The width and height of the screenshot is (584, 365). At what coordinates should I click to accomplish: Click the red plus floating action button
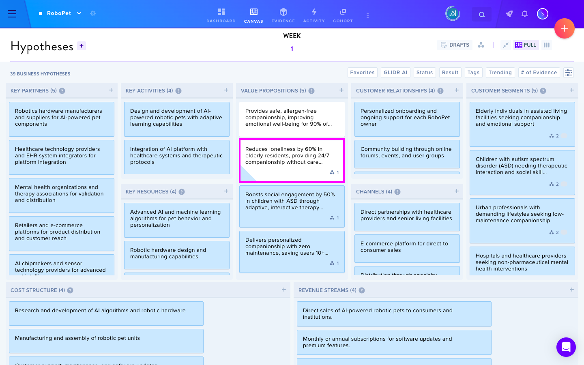coord(565,28)
